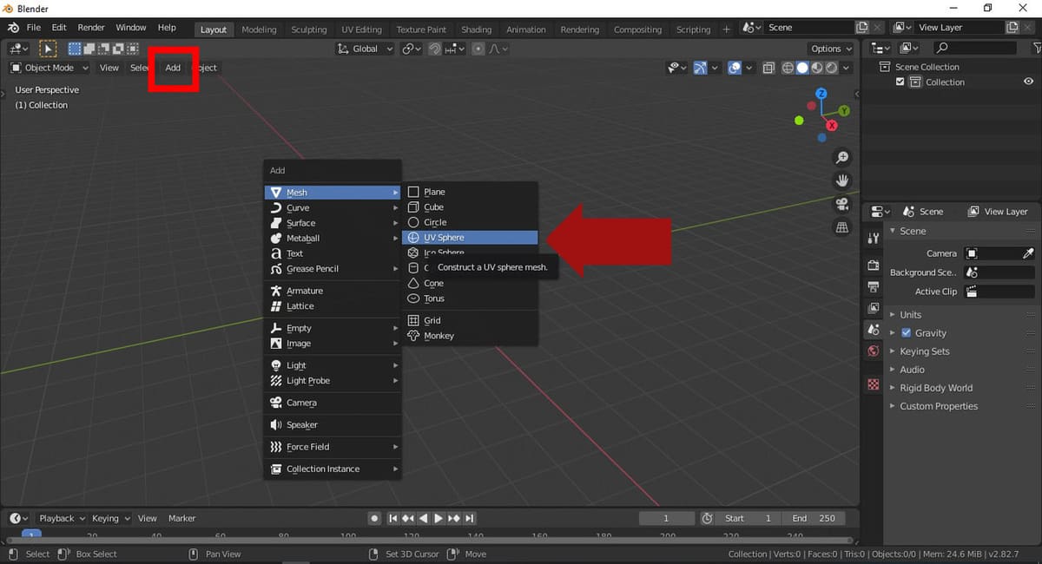Select UV Sphere in Mesh submenu
Viewport: 1042px width, 564px height.
point(471,238)
